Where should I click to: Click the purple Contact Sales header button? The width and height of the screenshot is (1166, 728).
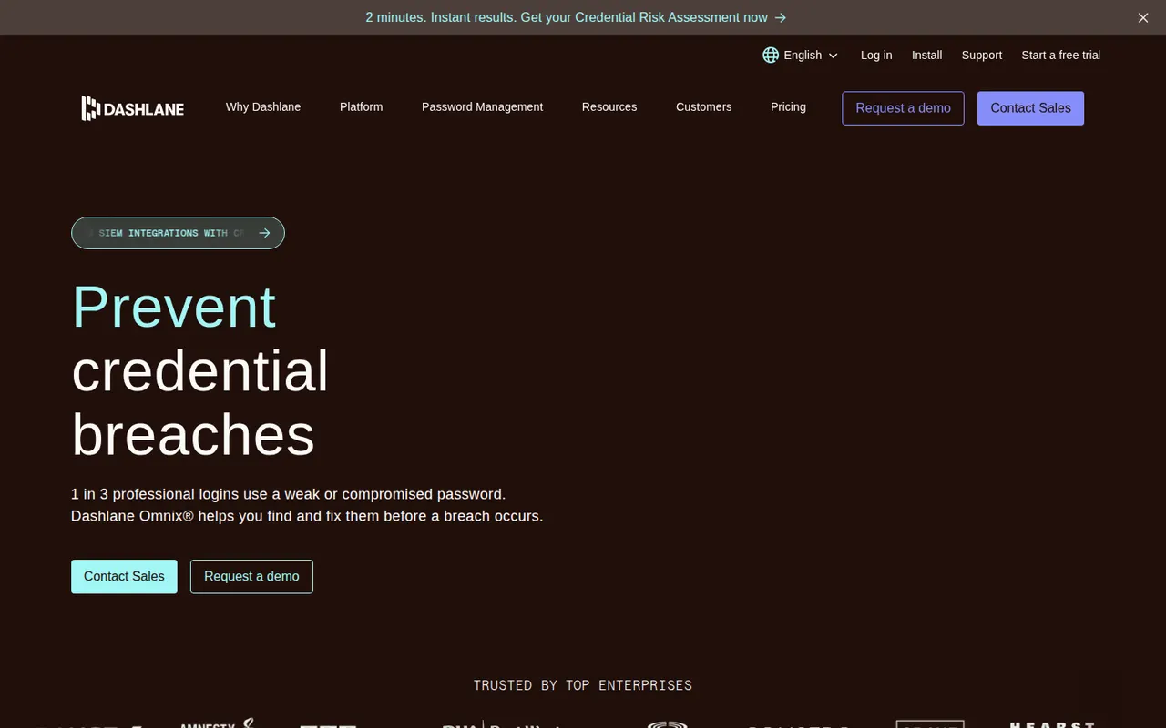1030,108
